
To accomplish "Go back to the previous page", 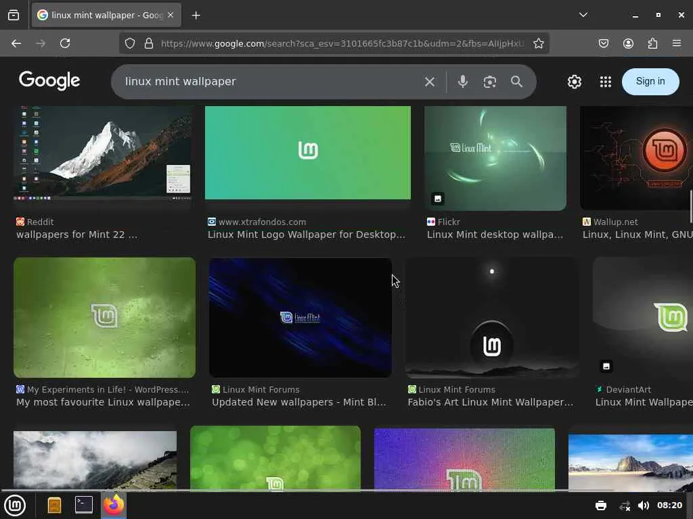I will click(x=16, y=43).
